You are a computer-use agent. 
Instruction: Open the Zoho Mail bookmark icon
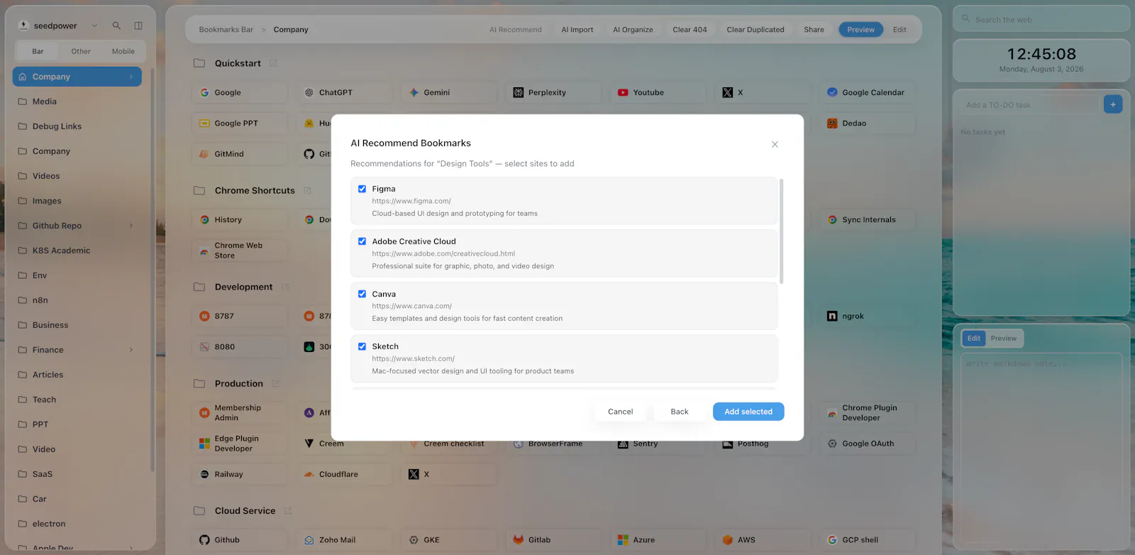pos(309,539)
